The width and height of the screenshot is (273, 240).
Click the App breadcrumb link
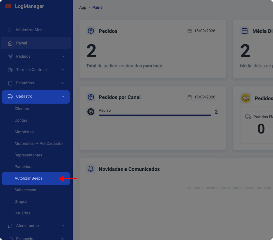83,8
